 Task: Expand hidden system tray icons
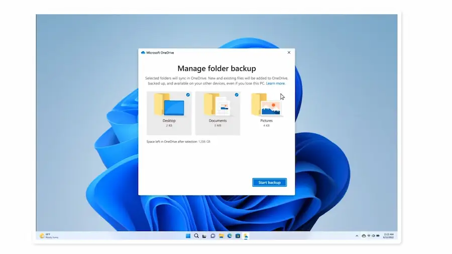357,236
